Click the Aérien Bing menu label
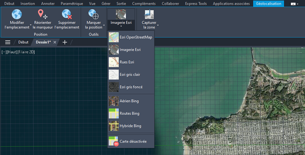305x155 pixels. [x=129, y=101]
